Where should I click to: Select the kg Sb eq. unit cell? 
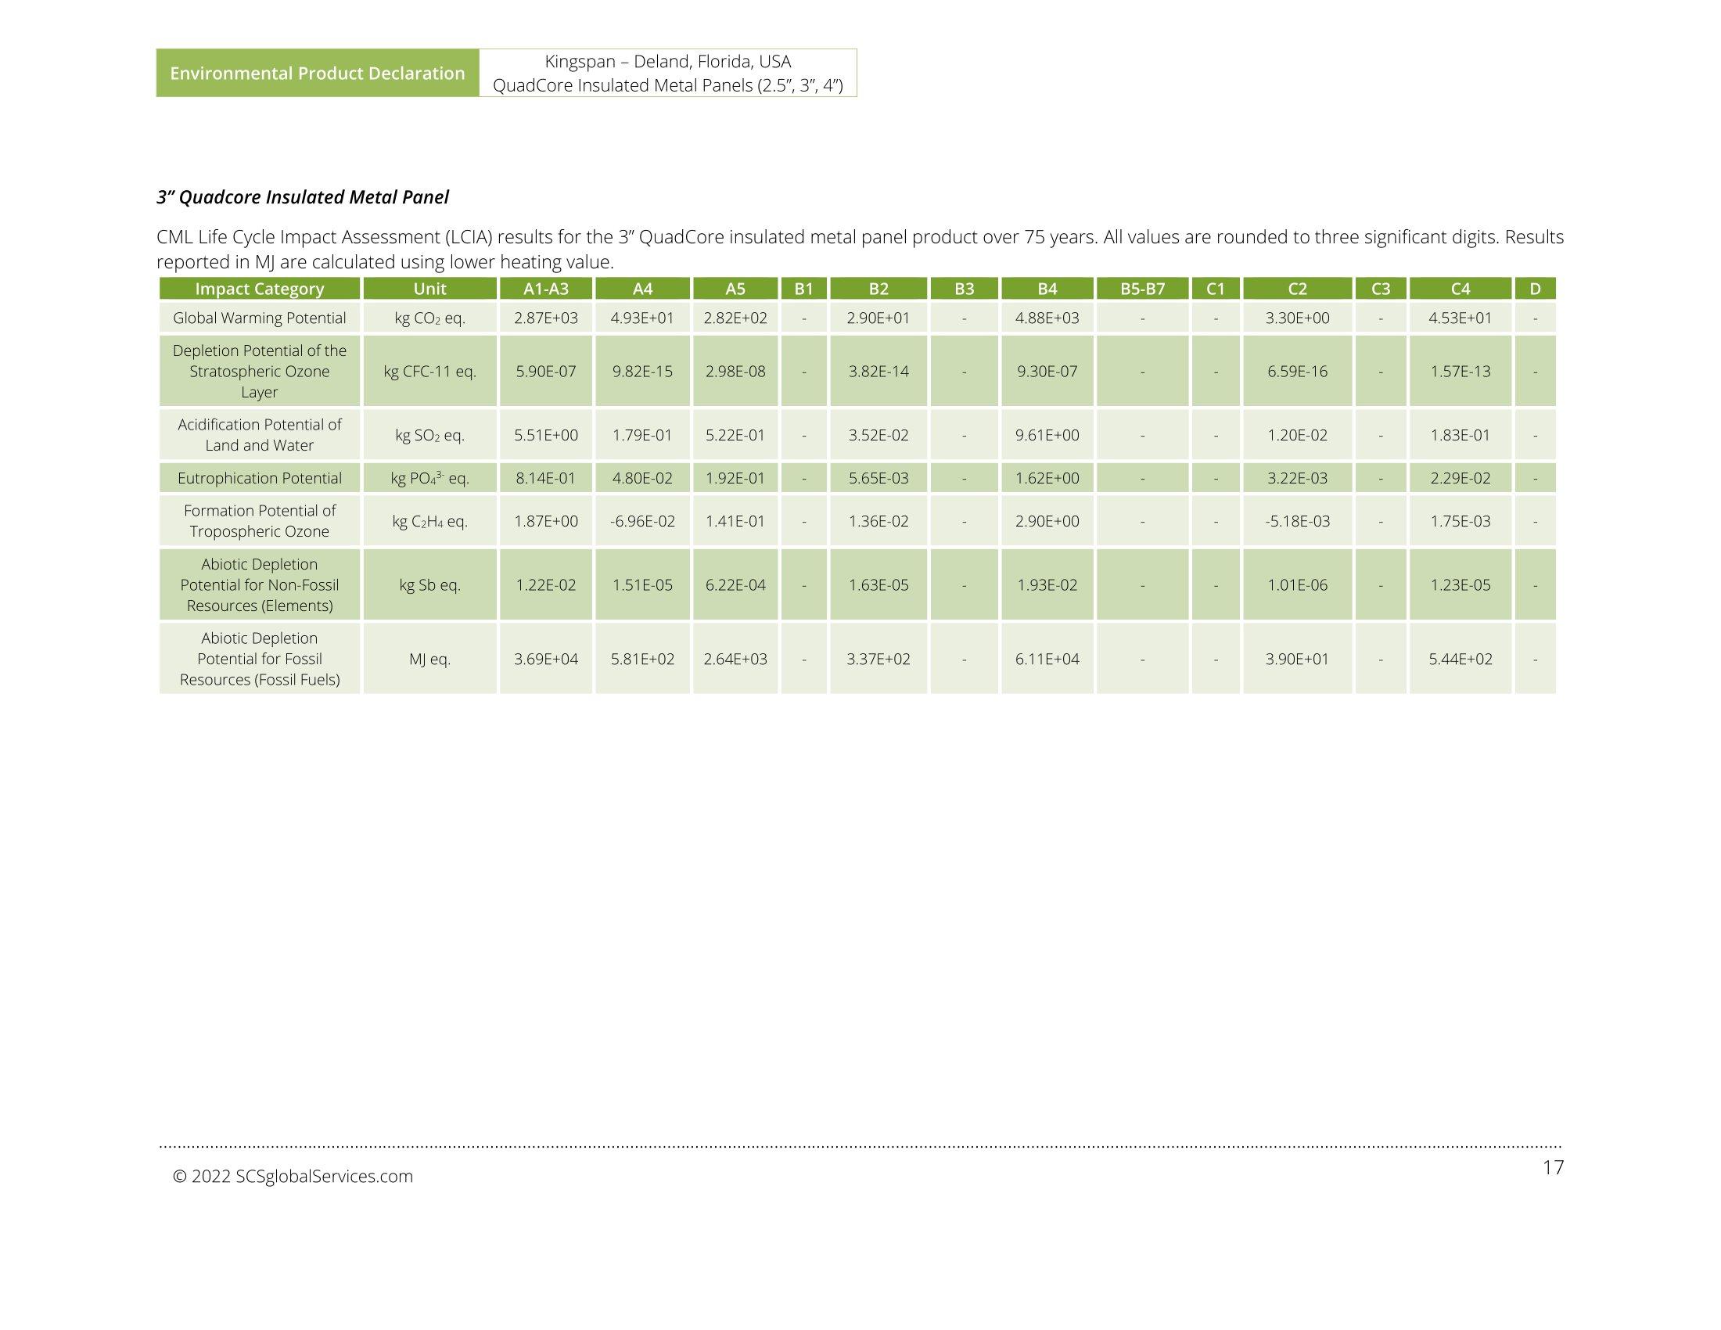pyautogui.click(x=430, y=584)
